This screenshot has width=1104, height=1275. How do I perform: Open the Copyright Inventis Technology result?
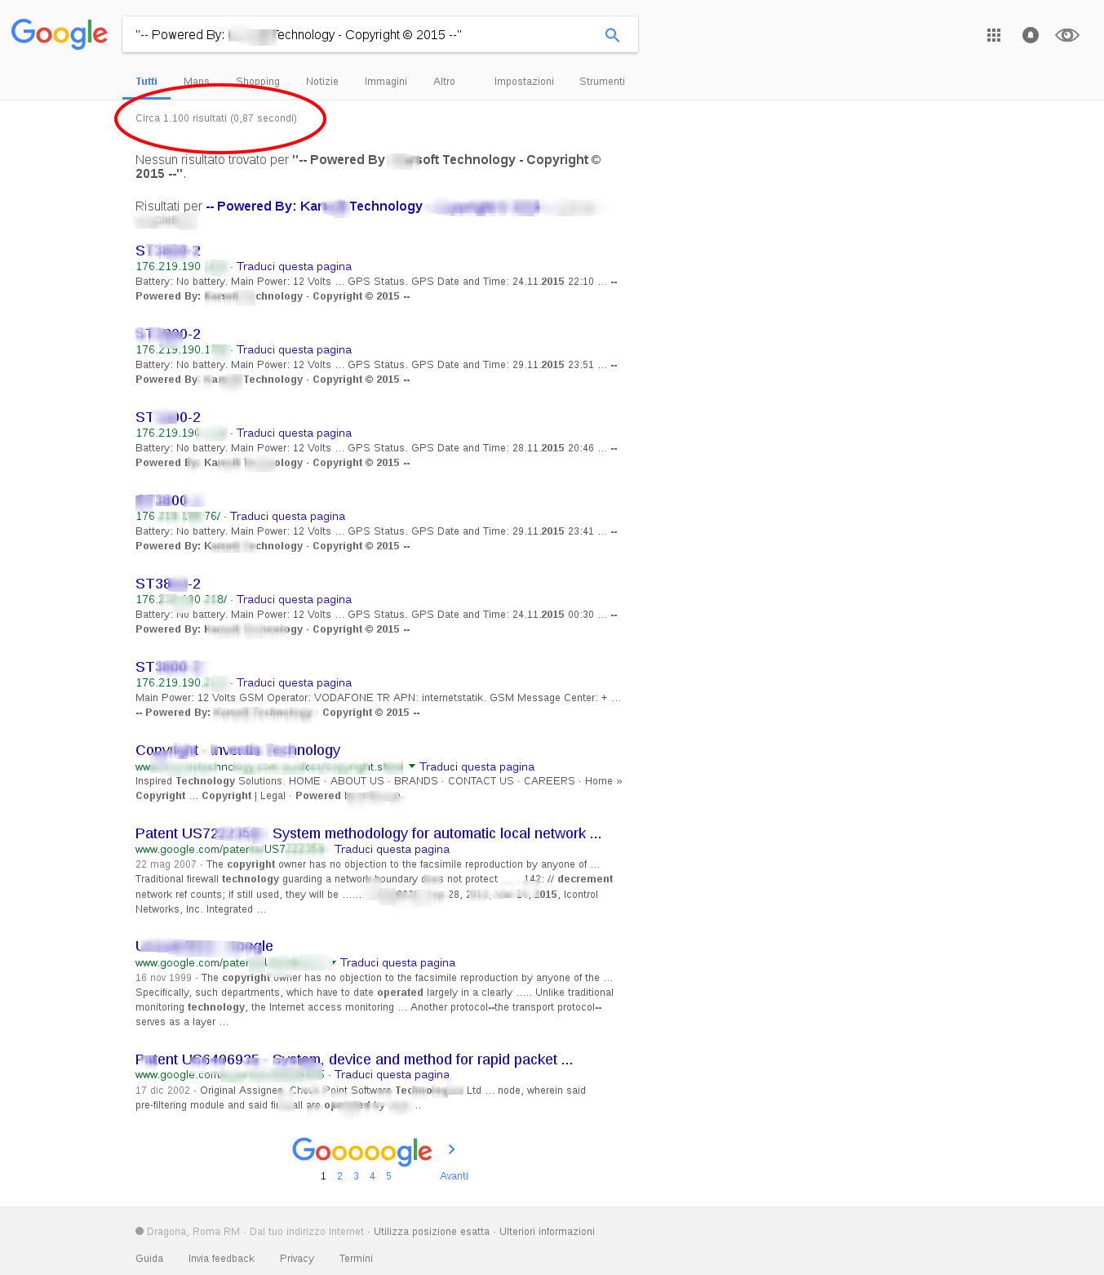(x=237, y=750)
